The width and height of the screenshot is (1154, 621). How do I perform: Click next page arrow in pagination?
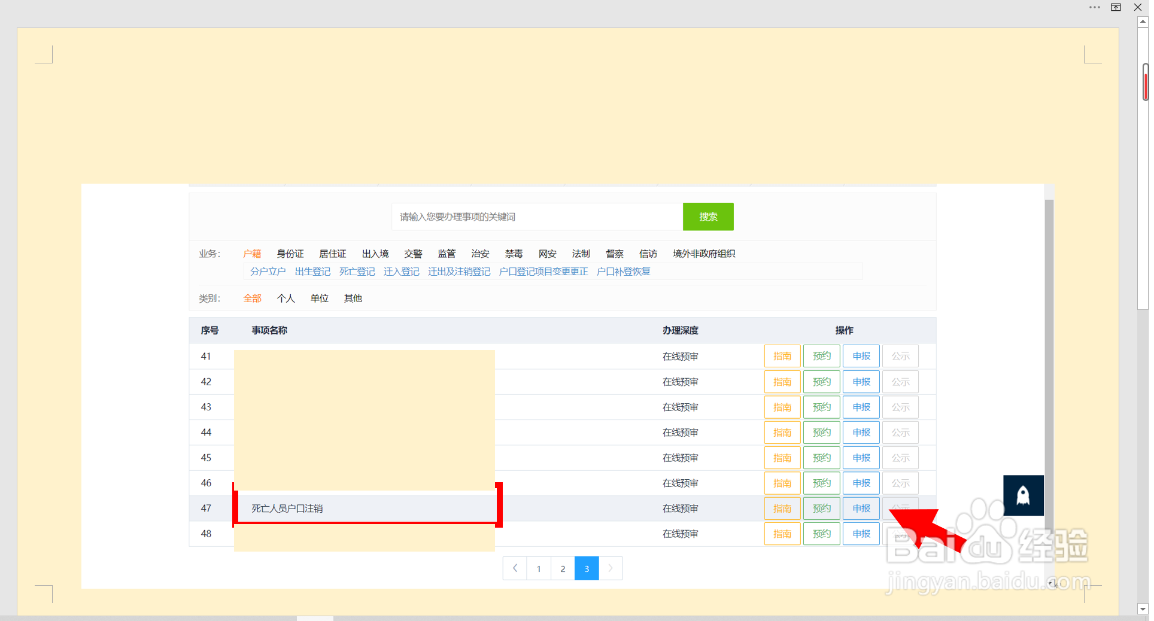pyautogui.click(x=611, y=568)
